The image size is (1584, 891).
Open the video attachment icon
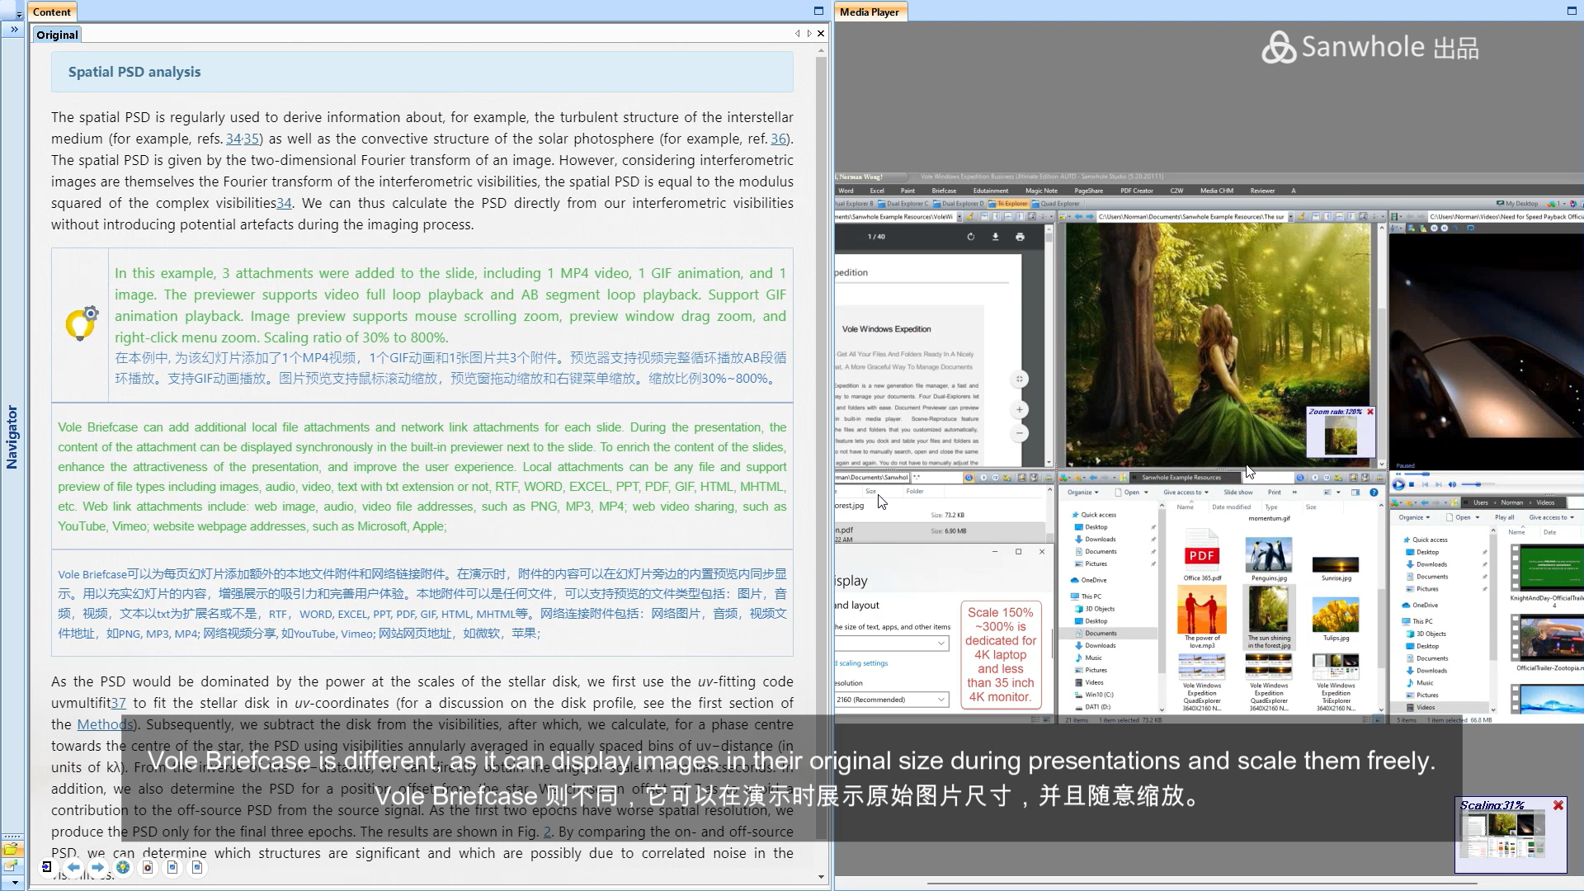click(x=148, y=867)
